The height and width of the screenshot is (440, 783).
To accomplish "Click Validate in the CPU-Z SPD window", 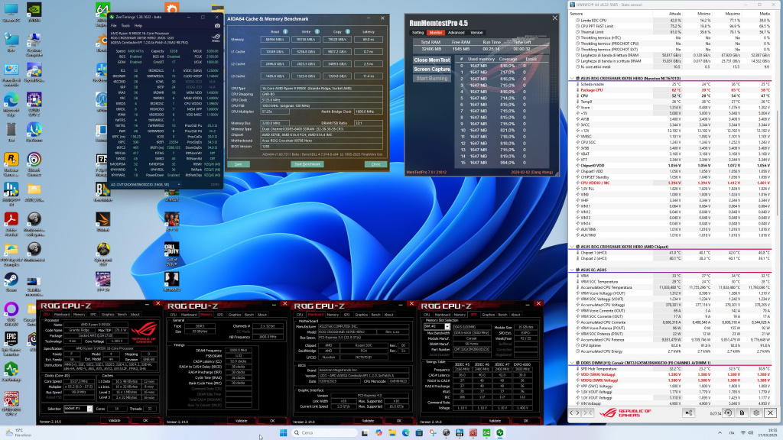I will [495, 421].
